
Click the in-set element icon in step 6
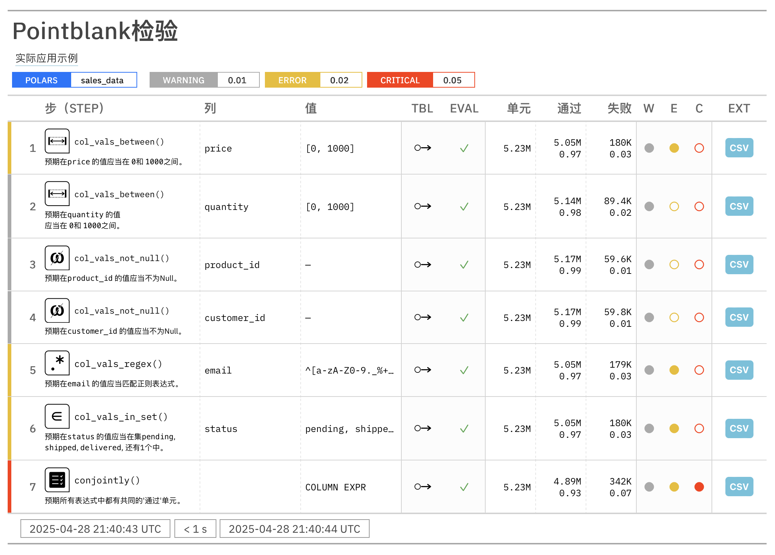click(57, 416)
